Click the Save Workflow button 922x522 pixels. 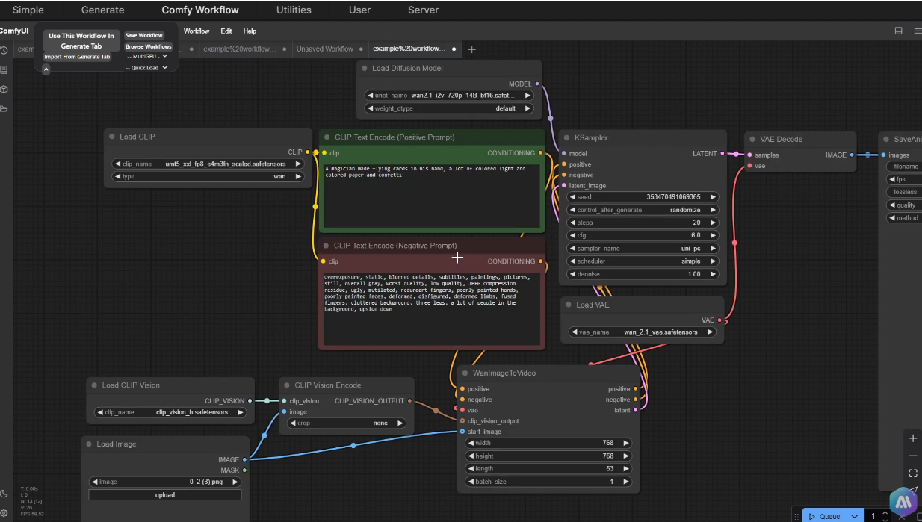tap(144, 35)
